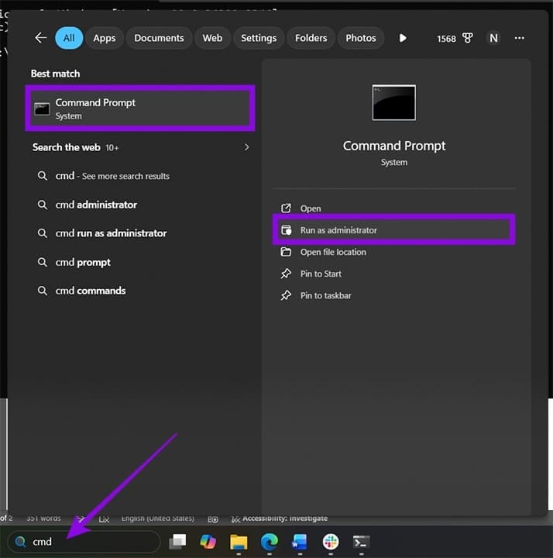Show more filters with play arrow
Viewport: 553px width, 558px height.
(x=403, y=38)
